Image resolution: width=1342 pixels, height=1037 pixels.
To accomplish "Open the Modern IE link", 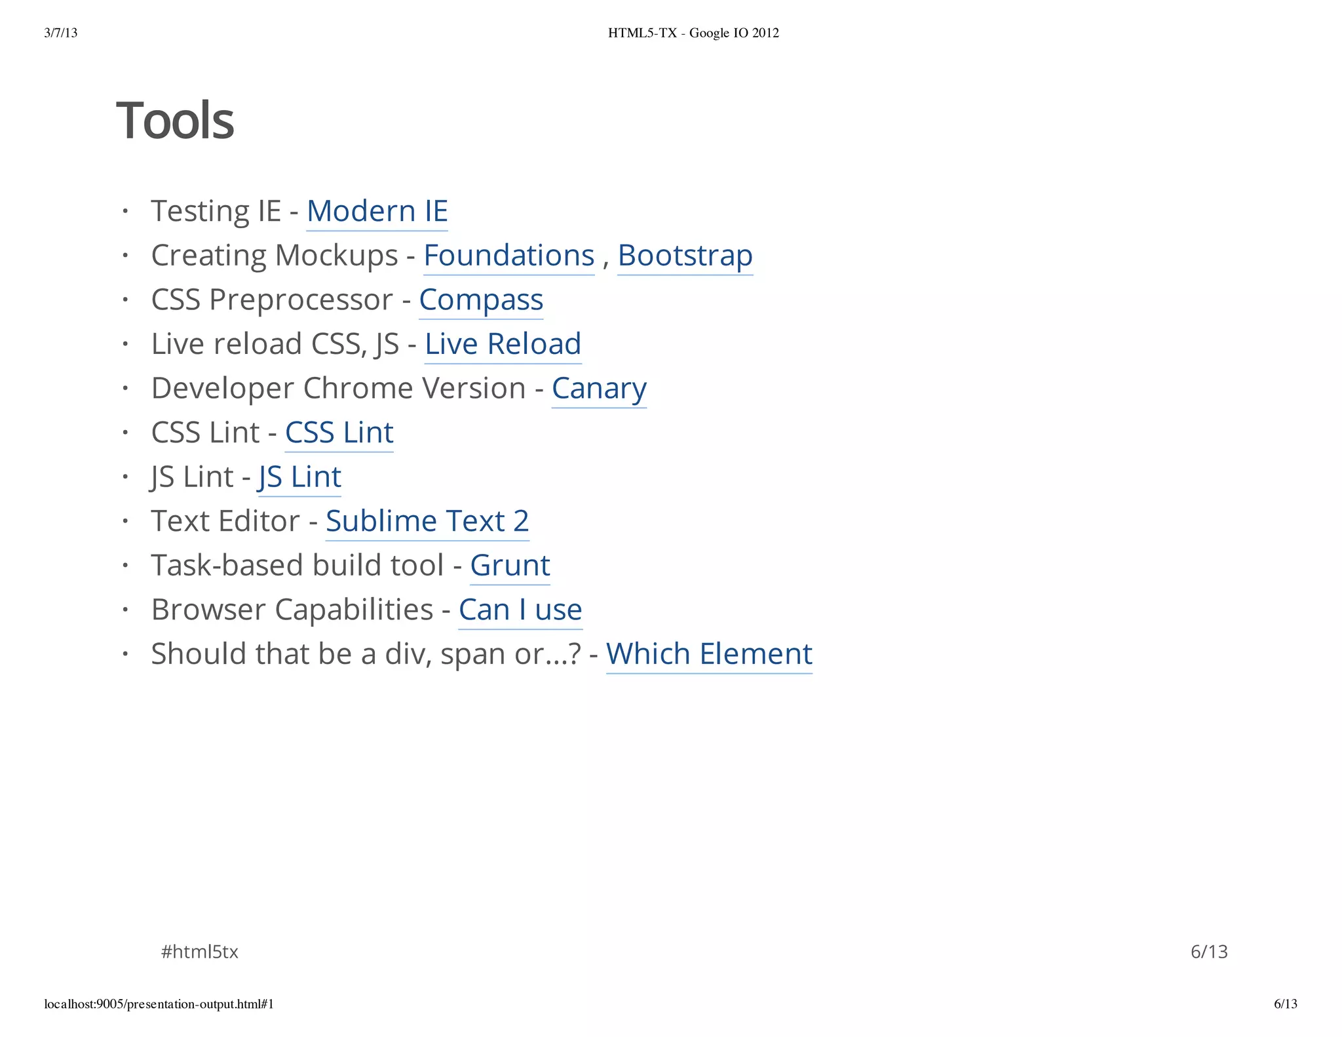I will point(377,211).
